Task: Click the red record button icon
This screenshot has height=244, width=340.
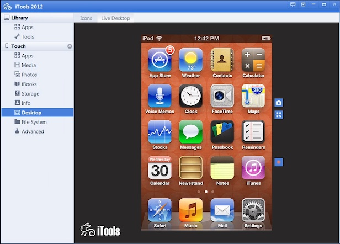Action: click(x=279, y=162)
